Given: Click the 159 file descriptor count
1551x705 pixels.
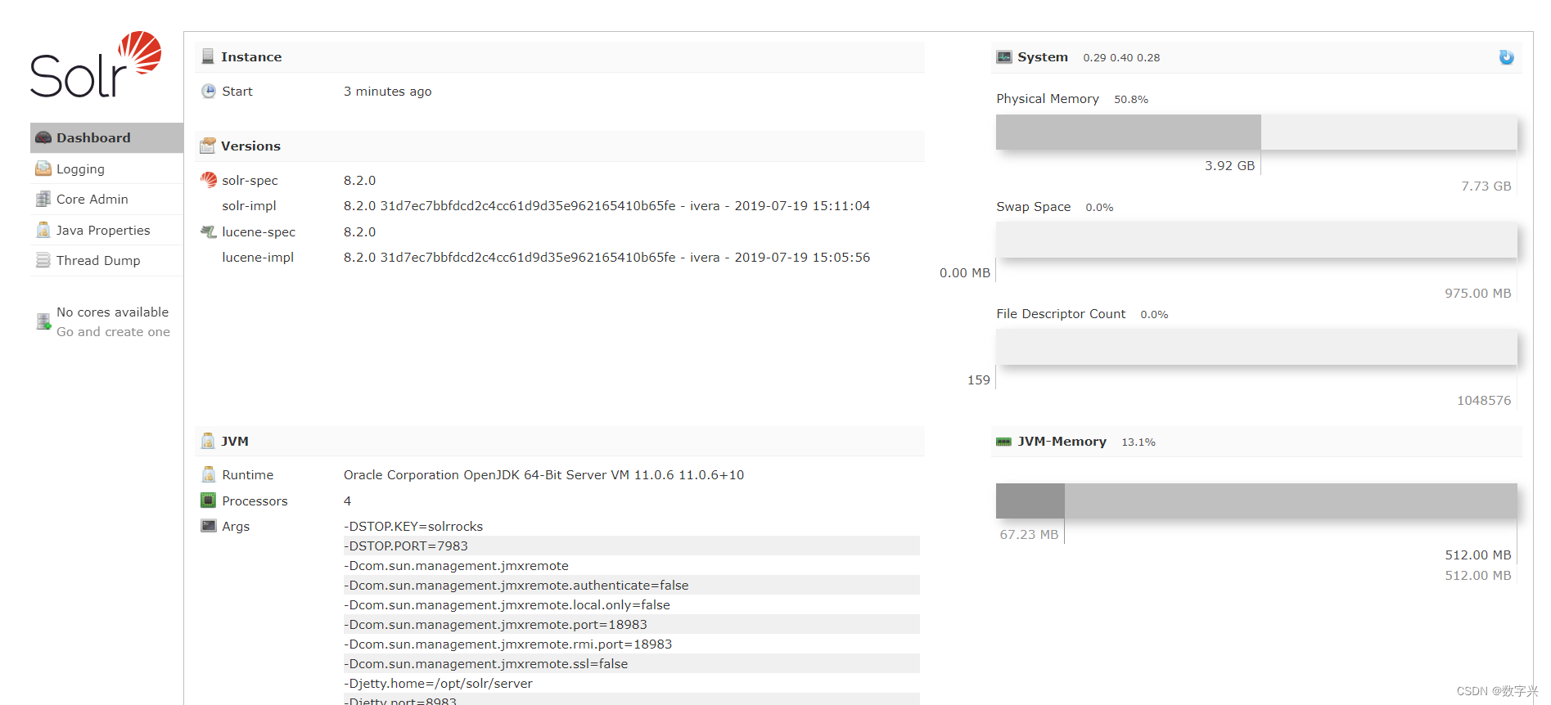Looking at the screenshot, I should pyautogui.click(x=979, y=380).
